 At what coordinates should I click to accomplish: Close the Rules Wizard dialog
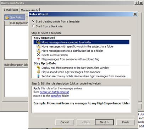pos(135,14)
